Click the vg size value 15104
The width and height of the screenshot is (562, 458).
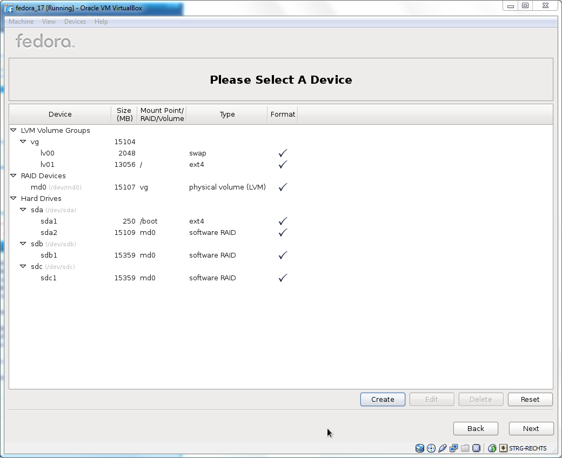coord(125,142)
